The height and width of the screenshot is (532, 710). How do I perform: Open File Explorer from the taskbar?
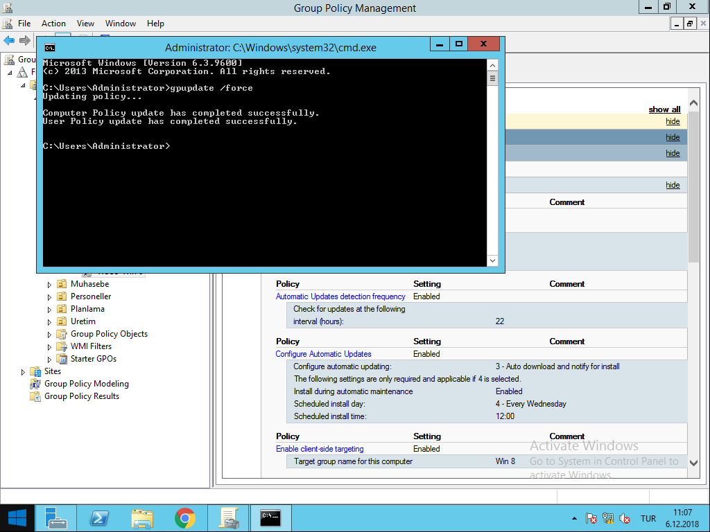[x=141, y=518]
